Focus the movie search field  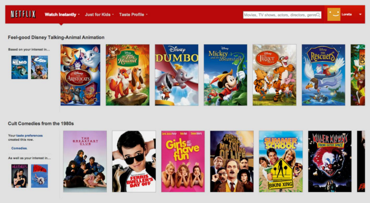pos(282,15)
